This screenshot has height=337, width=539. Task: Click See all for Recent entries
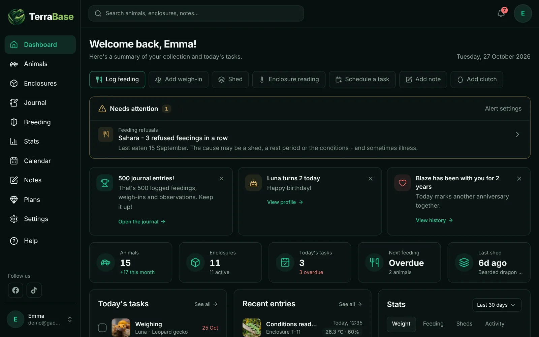pos(350,304)
